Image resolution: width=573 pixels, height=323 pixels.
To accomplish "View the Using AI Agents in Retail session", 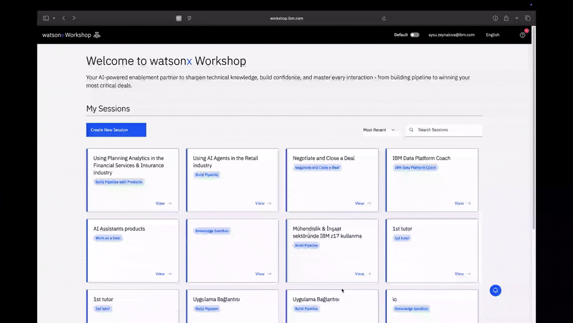I will [x=263, y=204].
